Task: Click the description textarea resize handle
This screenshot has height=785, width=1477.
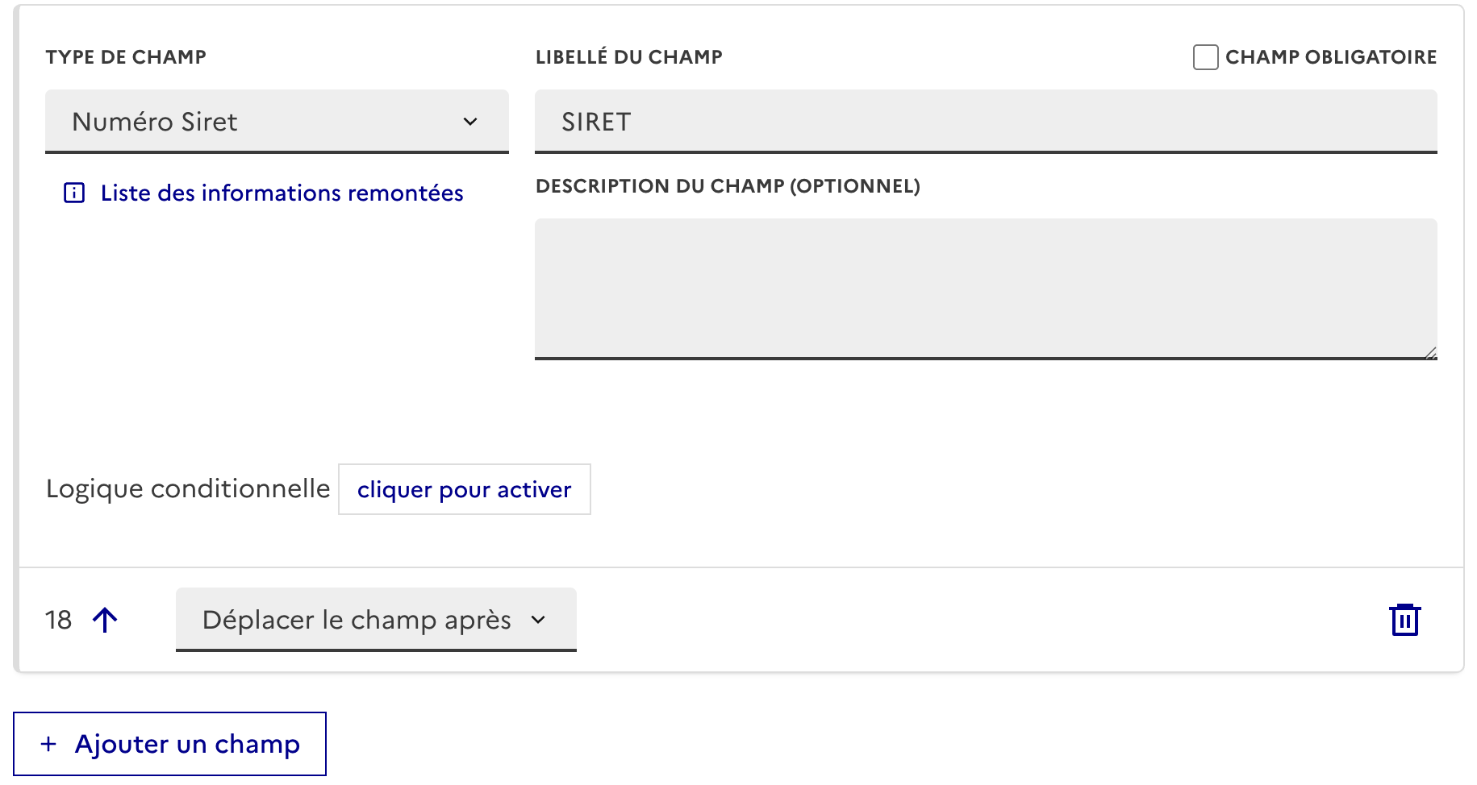Action: pyautogui.click(x=1430, y=353)
